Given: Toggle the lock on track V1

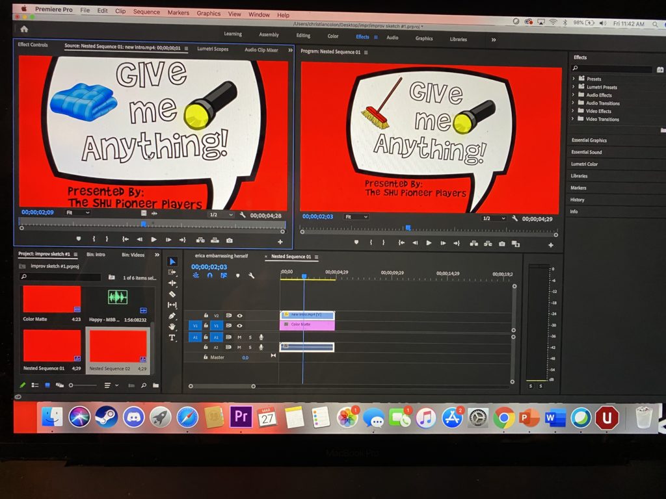Looking at the screenshot, I should click(206, 326).
